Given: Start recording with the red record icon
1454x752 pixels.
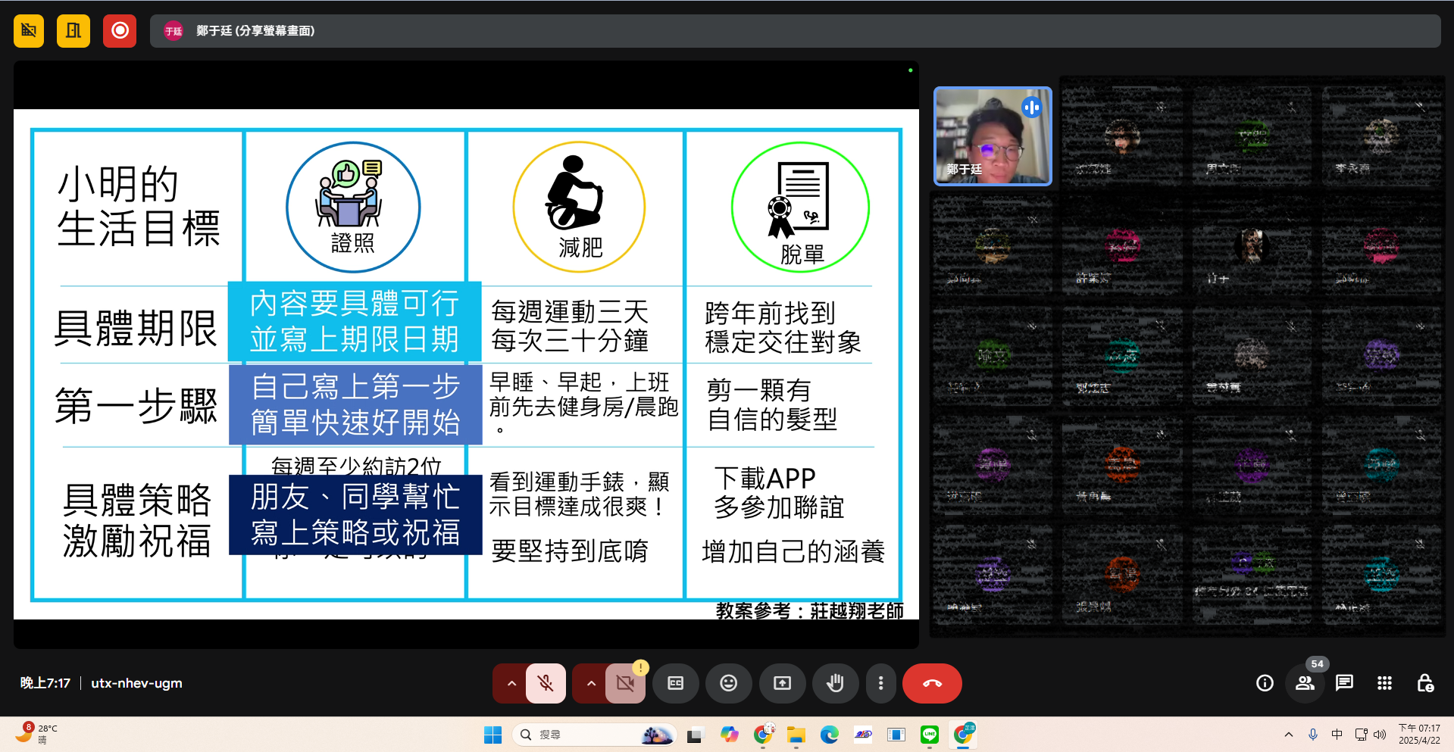Looking at the screenshot, I should 119,31.
